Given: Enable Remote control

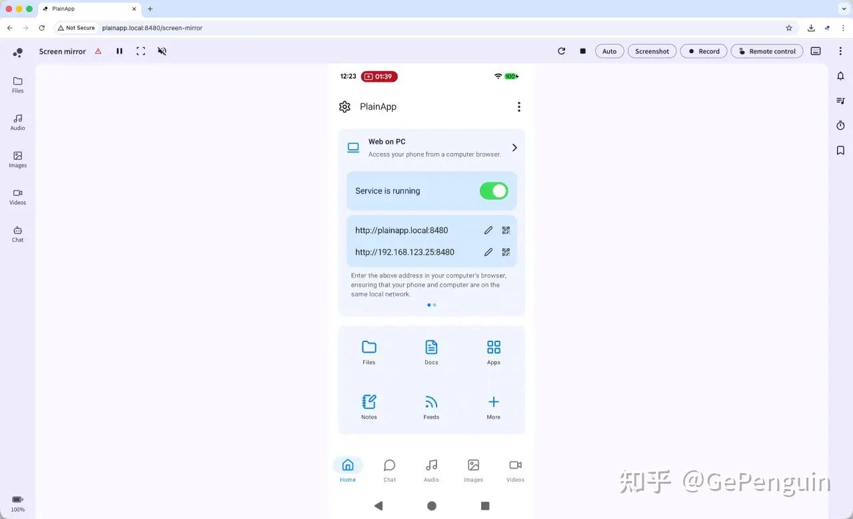Looking at the screenshot, I should (x=767, y=51).
